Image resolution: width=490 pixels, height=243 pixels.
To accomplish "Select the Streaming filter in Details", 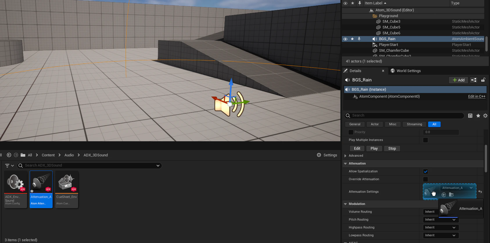I will (x=414, y=124).
